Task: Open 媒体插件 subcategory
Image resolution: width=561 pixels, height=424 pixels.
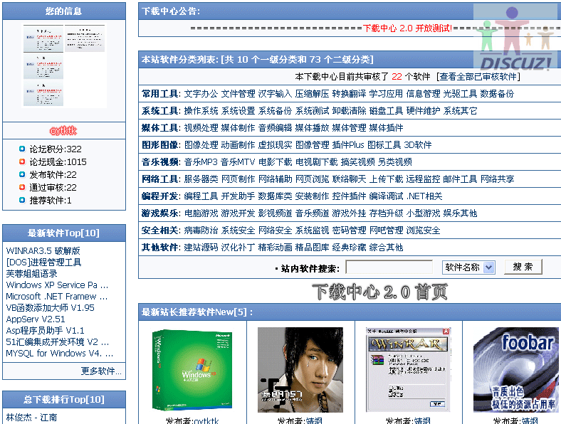Action: point(386,128)
